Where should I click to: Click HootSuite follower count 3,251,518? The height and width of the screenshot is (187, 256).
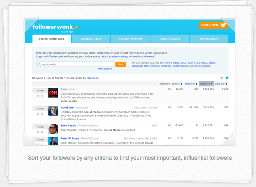[x=208, y=107]
